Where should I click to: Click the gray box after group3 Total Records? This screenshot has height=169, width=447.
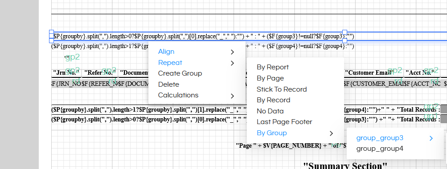click(443, 119)
